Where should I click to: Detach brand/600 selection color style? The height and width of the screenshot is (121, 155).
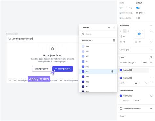151,96
